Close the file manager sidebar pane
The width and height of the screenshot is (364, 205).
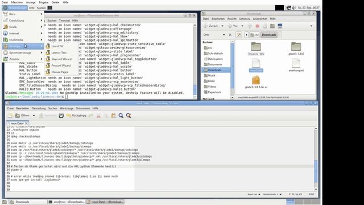pos(230,35)
